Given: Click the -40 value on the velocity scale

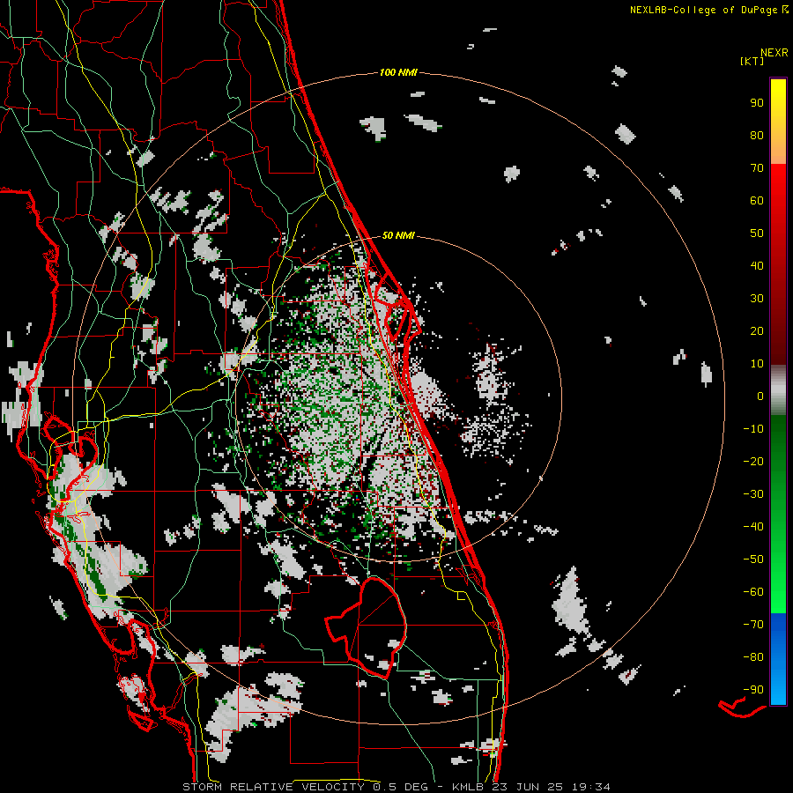Looking at the screenshot, I should [753, 527].
